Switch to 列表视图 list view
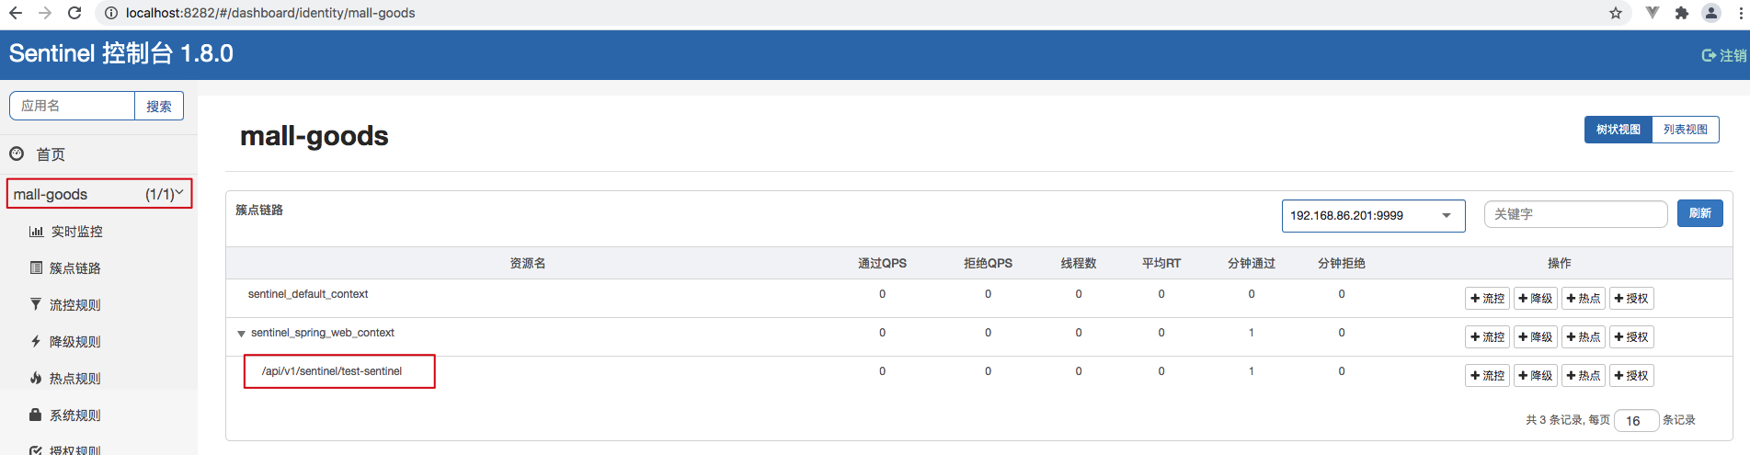The image size is (1750, 455). 1685,130
